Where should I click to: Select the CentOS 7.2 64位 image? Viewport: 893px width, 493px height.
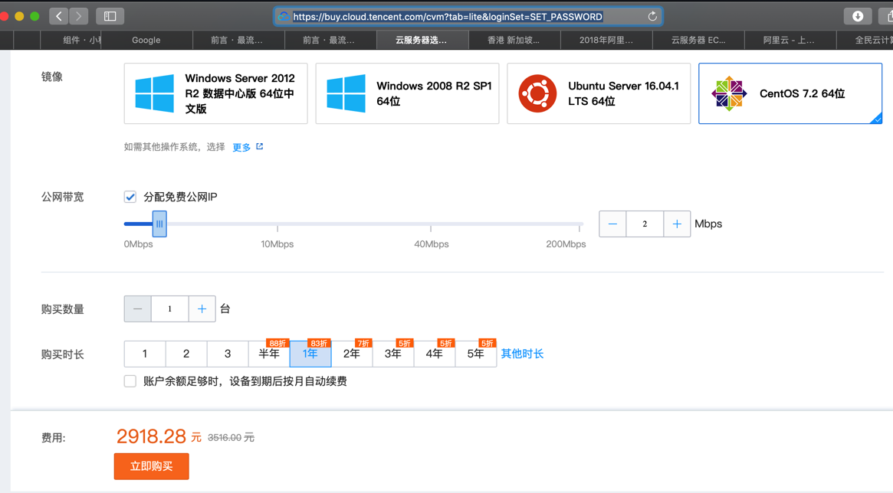(x=790, y=93)
